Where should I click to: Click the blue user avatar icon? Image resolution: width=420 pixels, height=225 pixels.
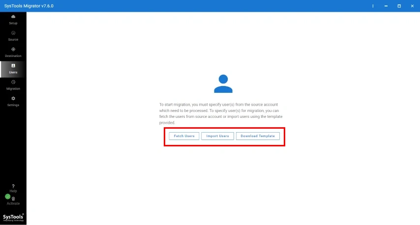[x=223, y=84]
